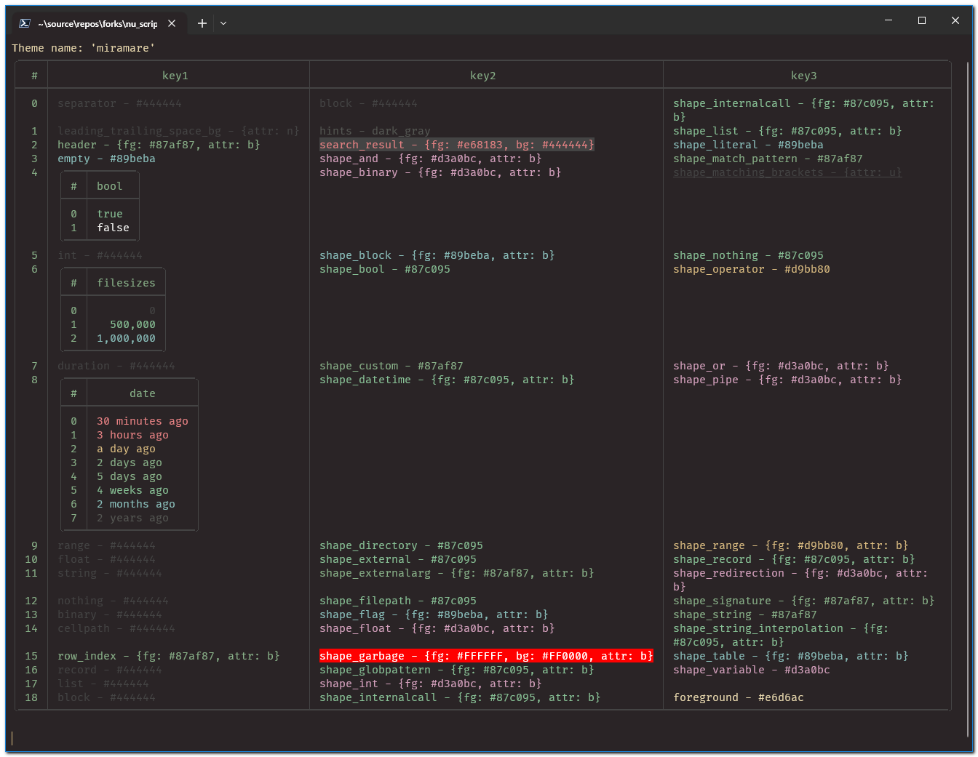Click the '4 weeks ago' date row
Viewport: 978px width, 757px height.
(132, 490)
